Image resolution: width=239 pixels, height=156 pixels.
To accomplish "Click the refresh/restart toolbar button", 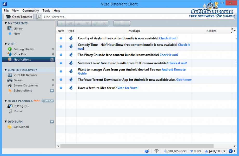I will coord(96,23).
